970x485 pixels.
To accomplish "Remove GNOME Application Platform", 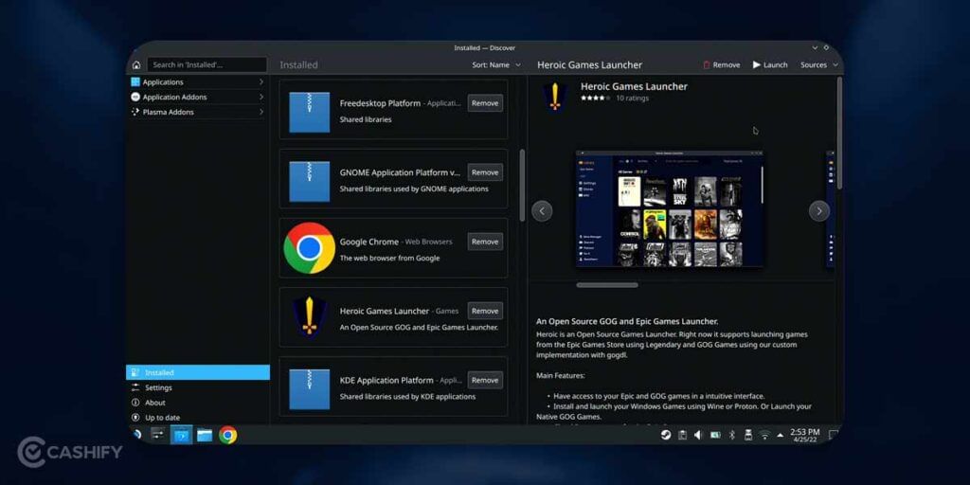I will tap(485, 172).
